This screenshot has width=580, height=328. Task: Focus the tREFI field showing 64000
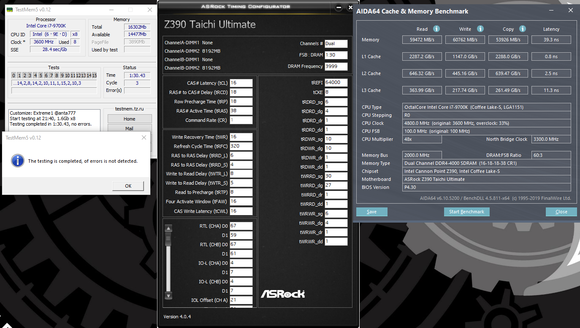pyautogui.click(x=336, y=83)
